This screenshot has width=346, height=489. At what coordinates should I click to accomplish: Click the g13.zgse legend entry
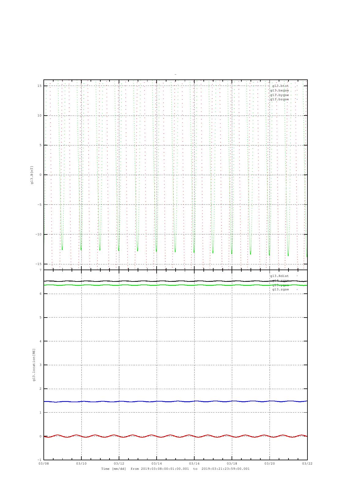(x=280, y=289)
